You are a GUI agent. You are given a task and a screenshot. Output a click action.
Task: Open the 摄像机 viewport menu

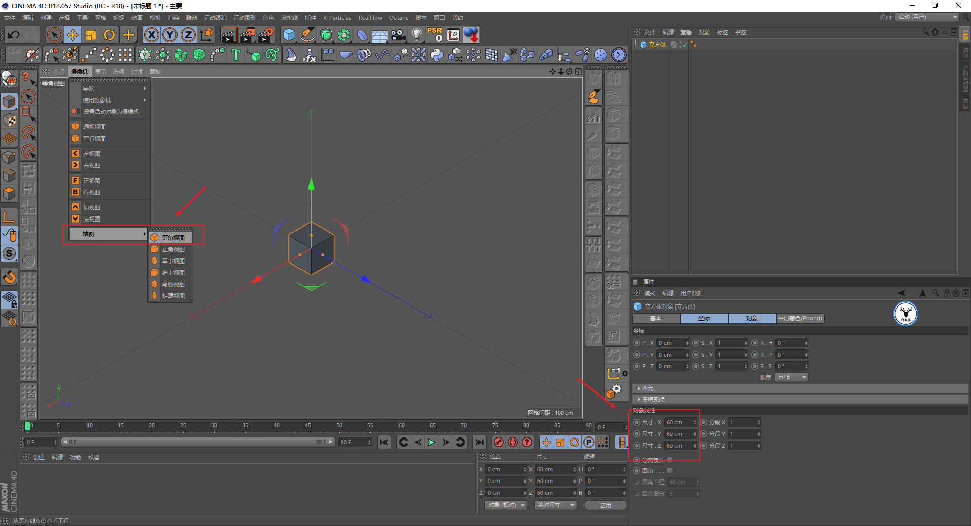79,72
